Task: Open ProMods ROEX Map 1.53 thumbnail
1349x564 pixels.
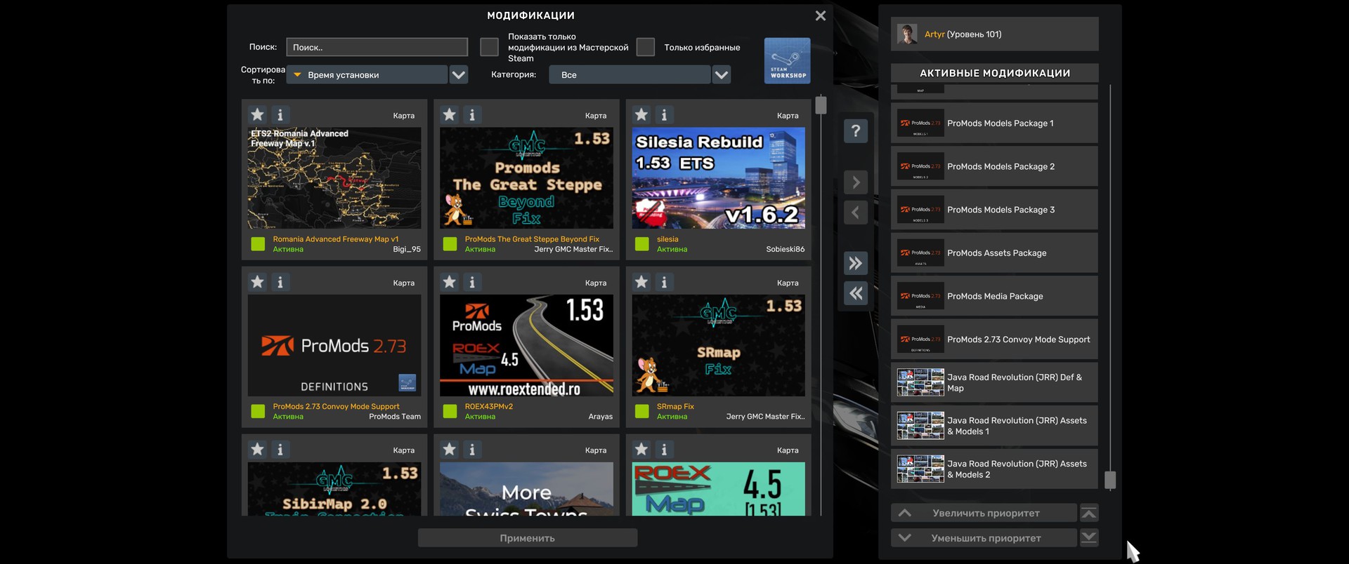Action: pyautogui.click(x=526, y=345)
